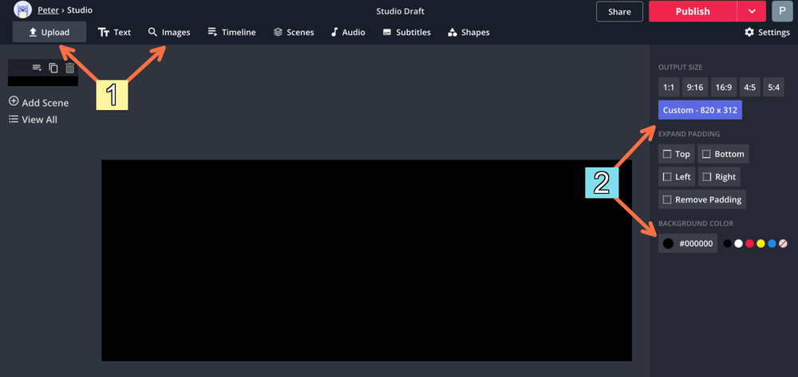798x377 pixels.
Task: Pick the yellow background color swatch
Action: tap(760, 243)
